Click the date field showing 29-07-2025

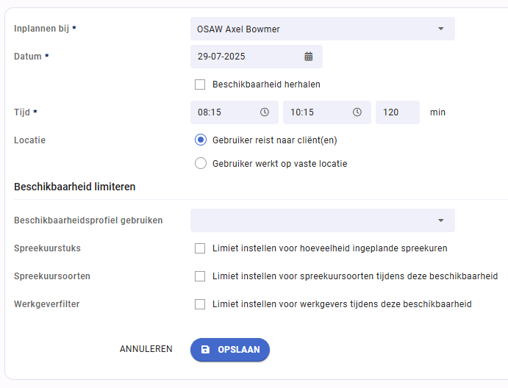[257, 57]
